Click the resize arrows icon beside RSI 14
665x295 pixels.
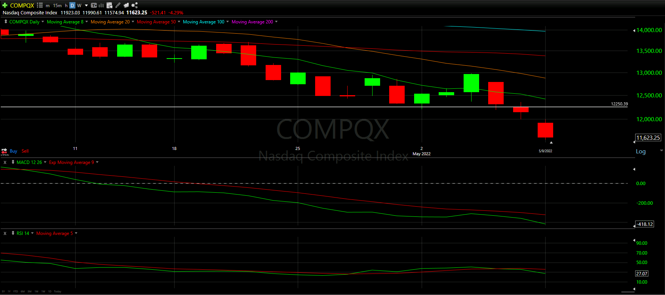click(x=13, y=233)
